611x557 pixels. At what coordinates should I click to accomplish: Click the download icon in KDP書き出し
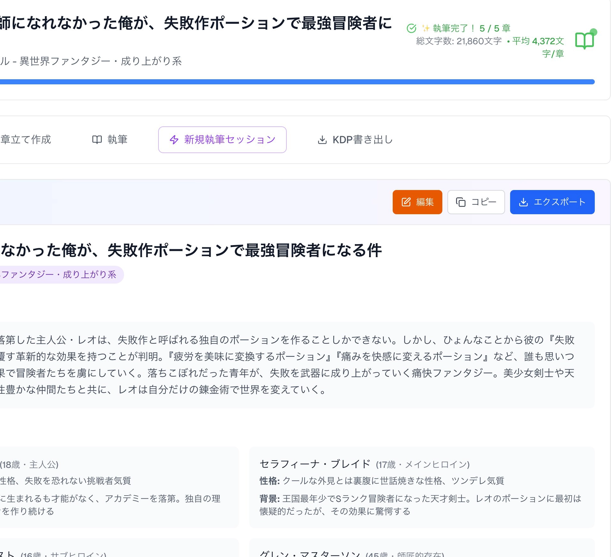click(322, 139)
